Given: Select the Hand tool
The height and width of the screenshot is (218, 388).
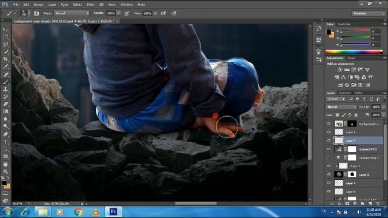Looking at the screenshot, I should click(5, 164).
